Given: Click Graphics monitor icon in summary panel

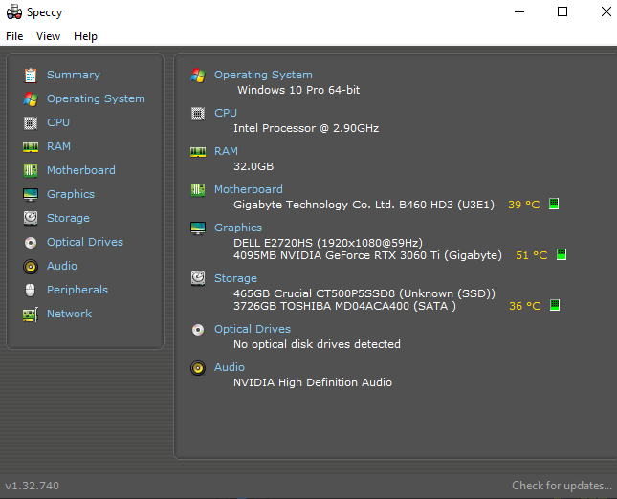Looking at the screenshot, I should pos(198,228).
